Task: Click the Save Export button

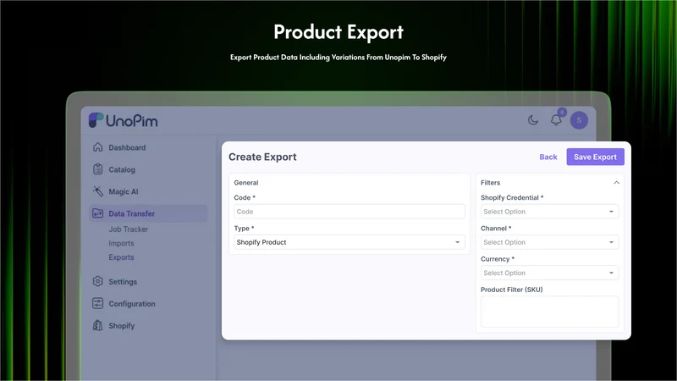Action: pyautogui.click(x=596, y=157)
